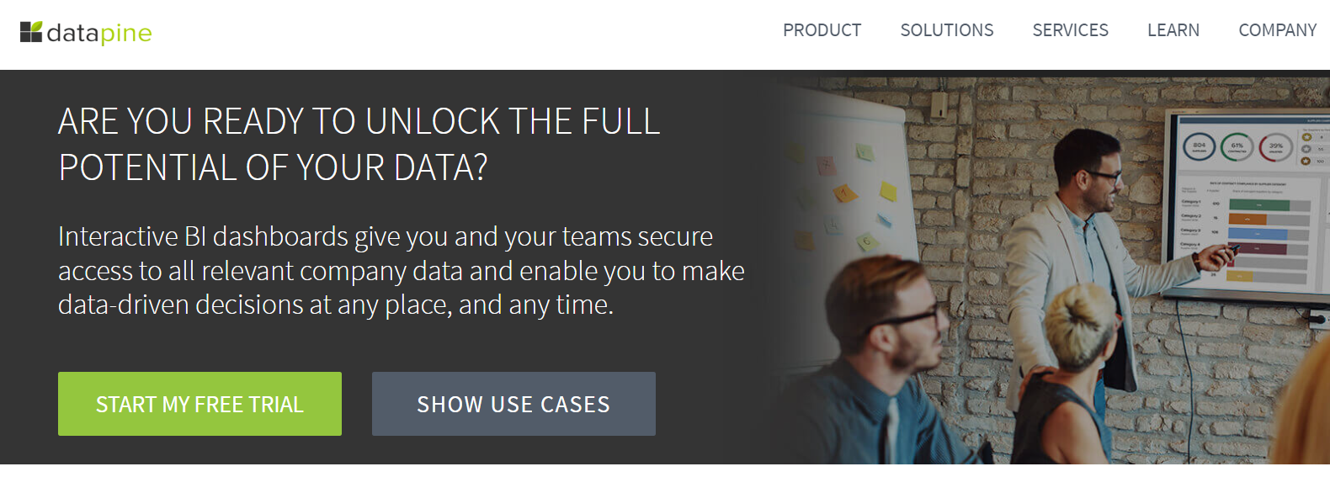Click the wall-mounted dashboard monitor in photo

[1248, 202]
